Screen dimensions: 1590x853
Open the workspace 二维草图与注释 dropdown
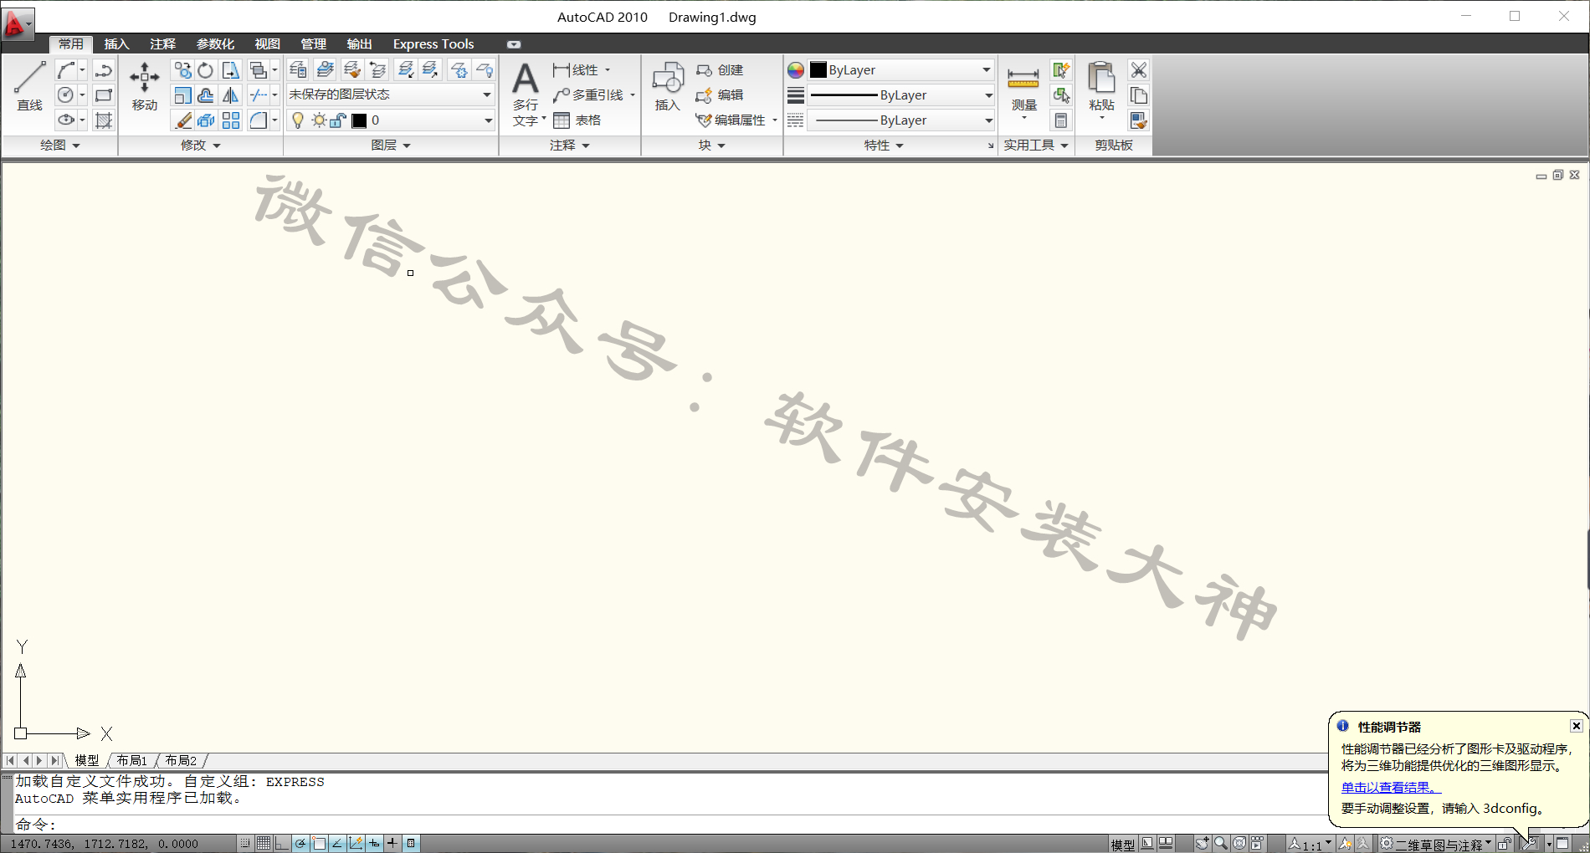1436,845
